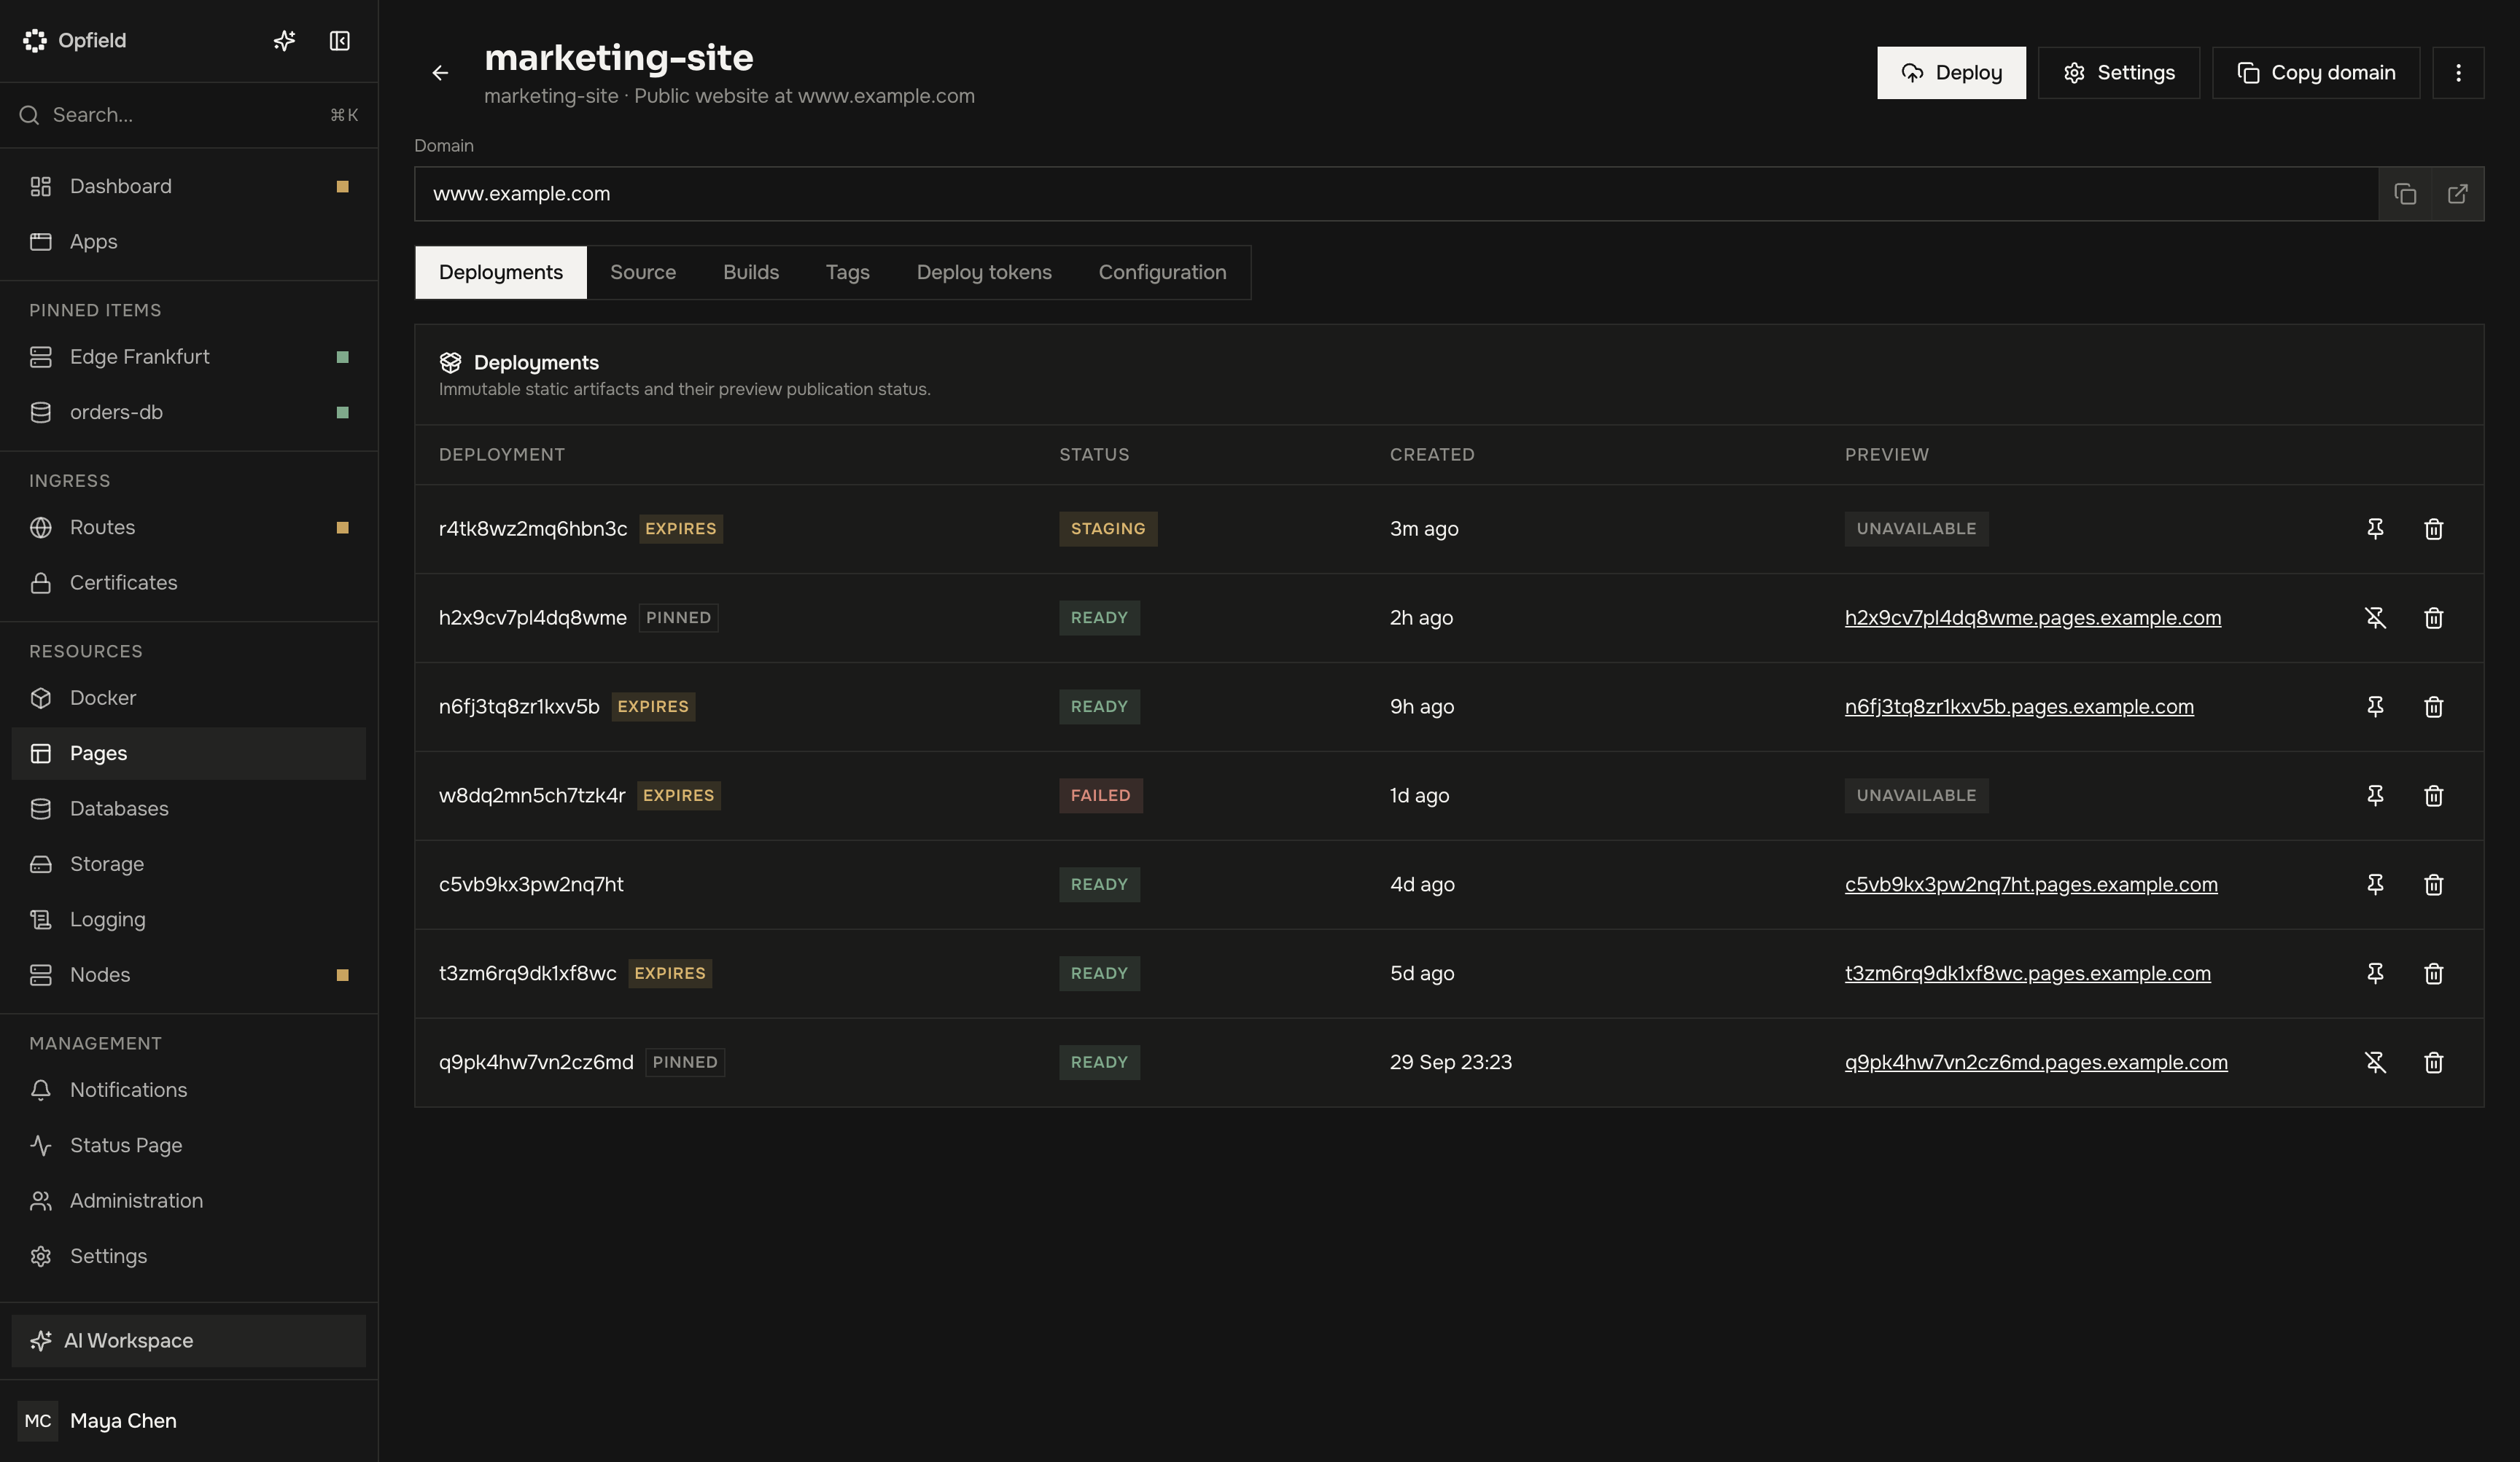This screenshot has width=2520, height=1462.
Task: Pin the failed deployment w8dq2mn5ch7tzk4r
Action: [x=2375, y=795]
